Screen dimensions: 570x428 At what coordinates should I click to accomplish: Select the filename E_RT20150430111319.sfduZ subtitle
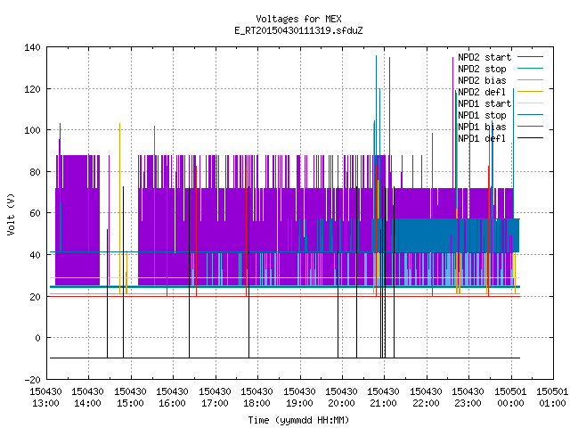click(298, 30)
